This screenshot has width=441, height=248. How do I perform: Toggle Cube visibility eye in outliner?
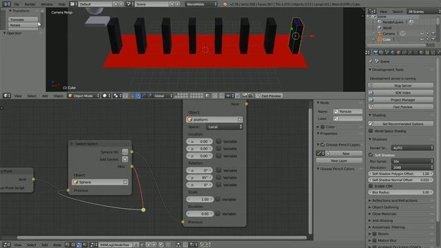pyautogui.click(x=422, y=39)
